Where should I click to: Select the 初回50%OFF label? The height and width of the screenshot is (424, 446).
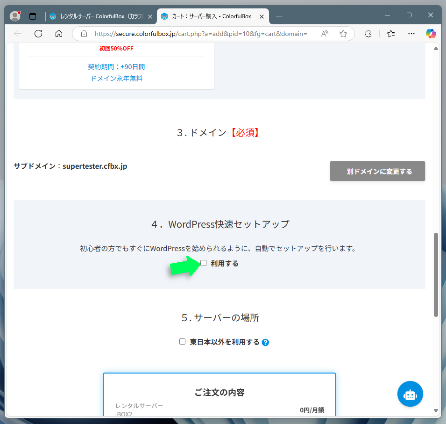tap(116, 49)
